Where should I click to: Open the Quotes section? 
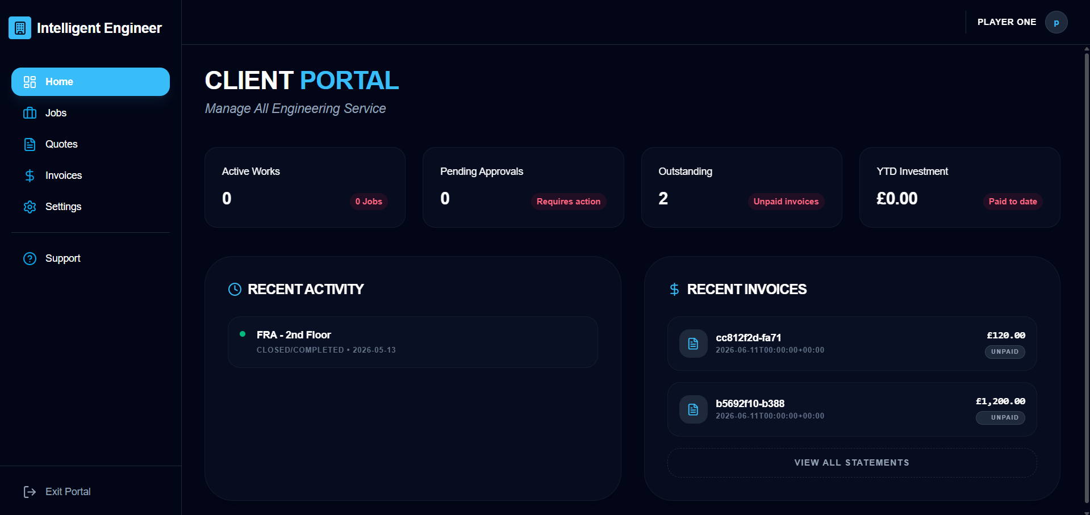coord(90,144)
